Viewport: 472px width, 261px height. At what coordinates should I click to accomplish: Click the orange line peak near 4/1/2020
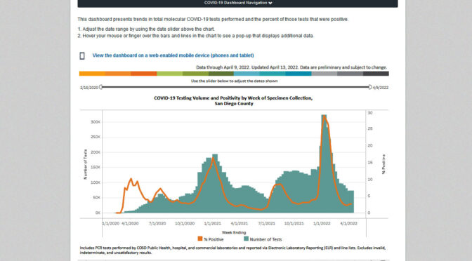131,179
